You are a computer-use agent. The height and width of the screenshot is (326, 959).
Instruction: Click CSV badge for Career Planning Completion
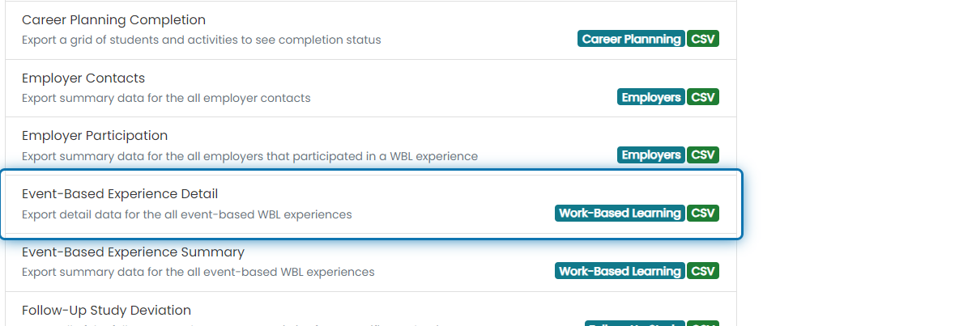tap(703, 39)
